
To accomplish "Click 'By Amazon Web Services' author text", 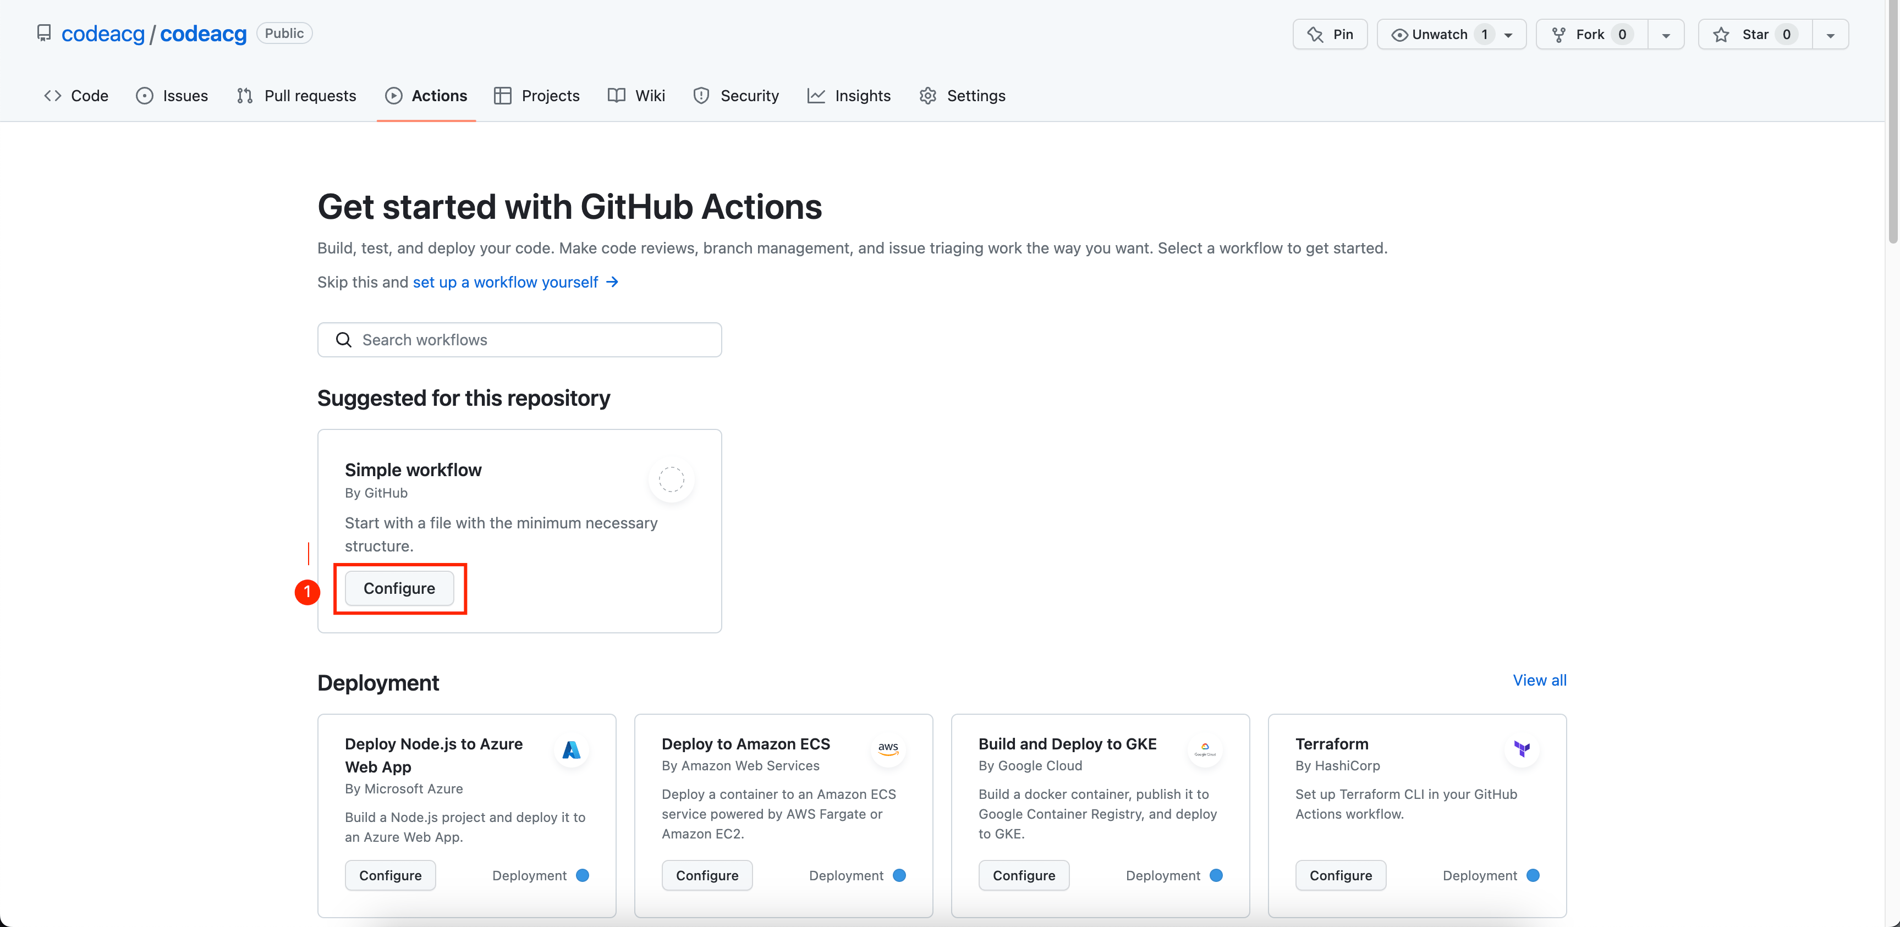I will [x=740, y=766].
